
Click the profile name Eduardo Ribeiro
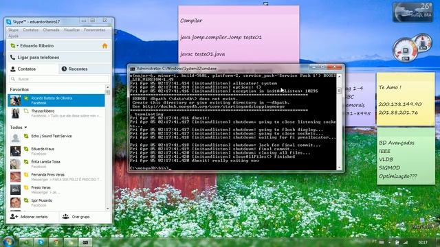point(36,46)
